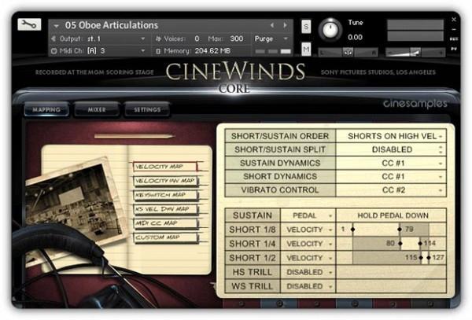Open the WS Trill DISABLED dropdown
This screenshot has width=472, height=320.
[308, 286]
